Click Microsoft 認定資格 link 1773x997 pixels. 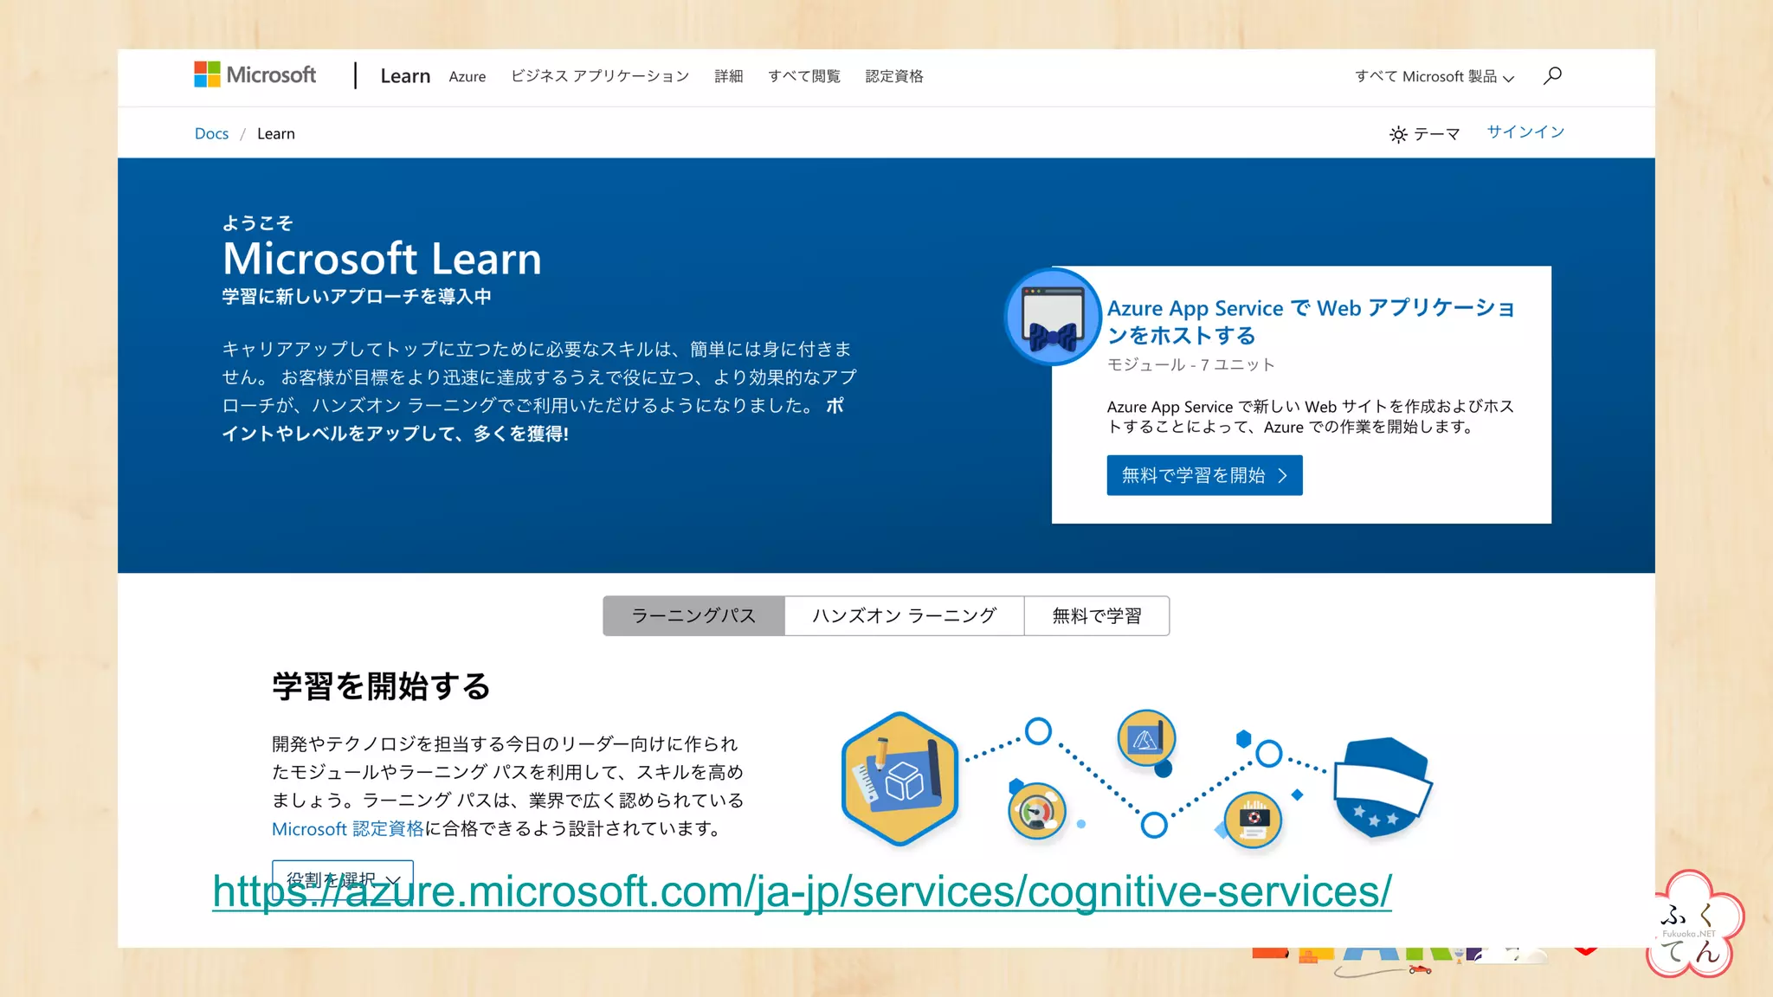(348, 828)
